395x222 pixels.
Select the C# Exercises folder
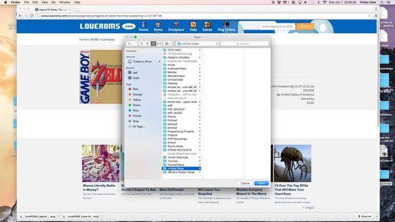(x=181, y=80)
